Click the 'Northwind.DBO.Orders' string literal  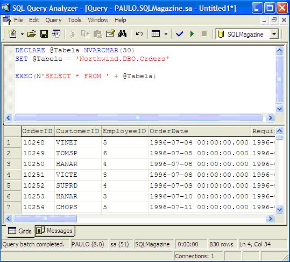pos(122,59)
